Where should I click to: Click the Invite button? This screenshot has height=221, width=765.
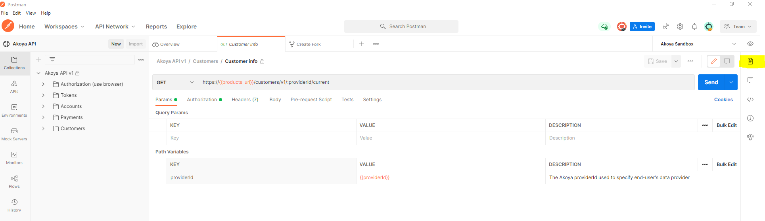(x=642, y=26)
